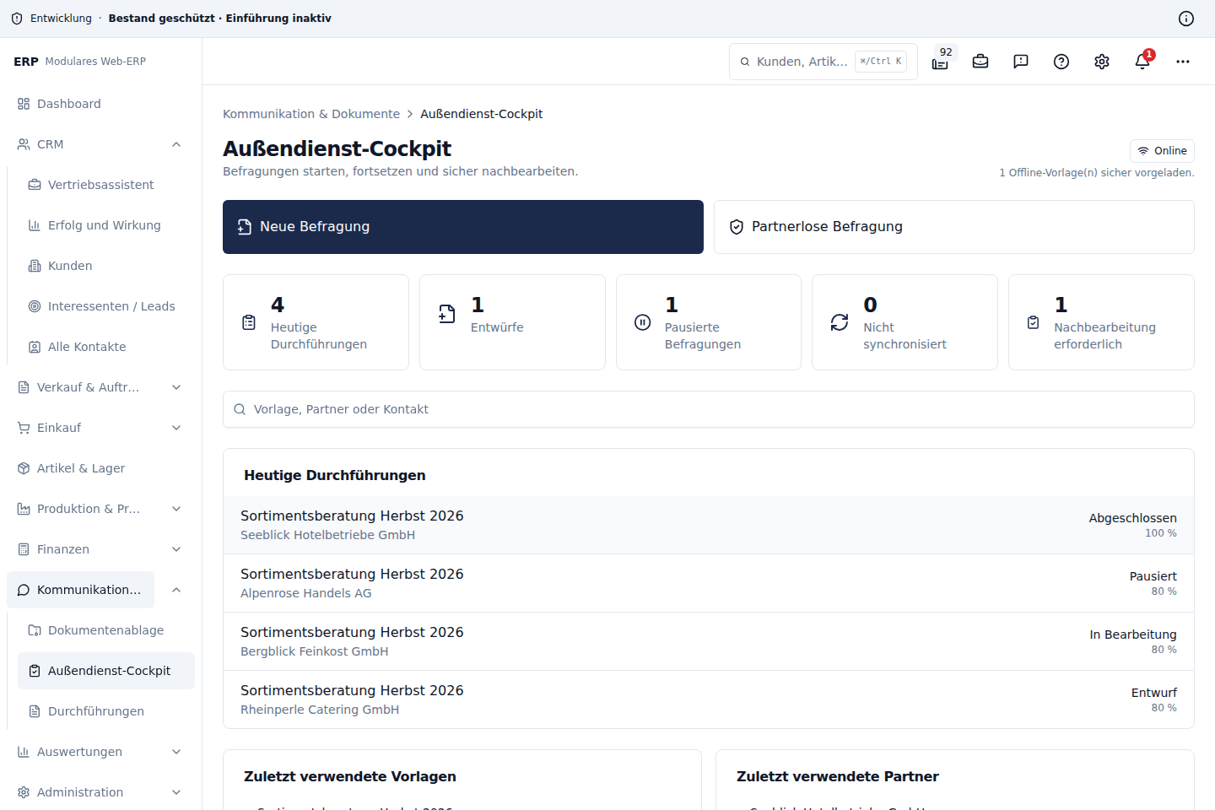1215x810 pixels.
Task: Expand the Auswertungen section
Action: tap(176, 752)
